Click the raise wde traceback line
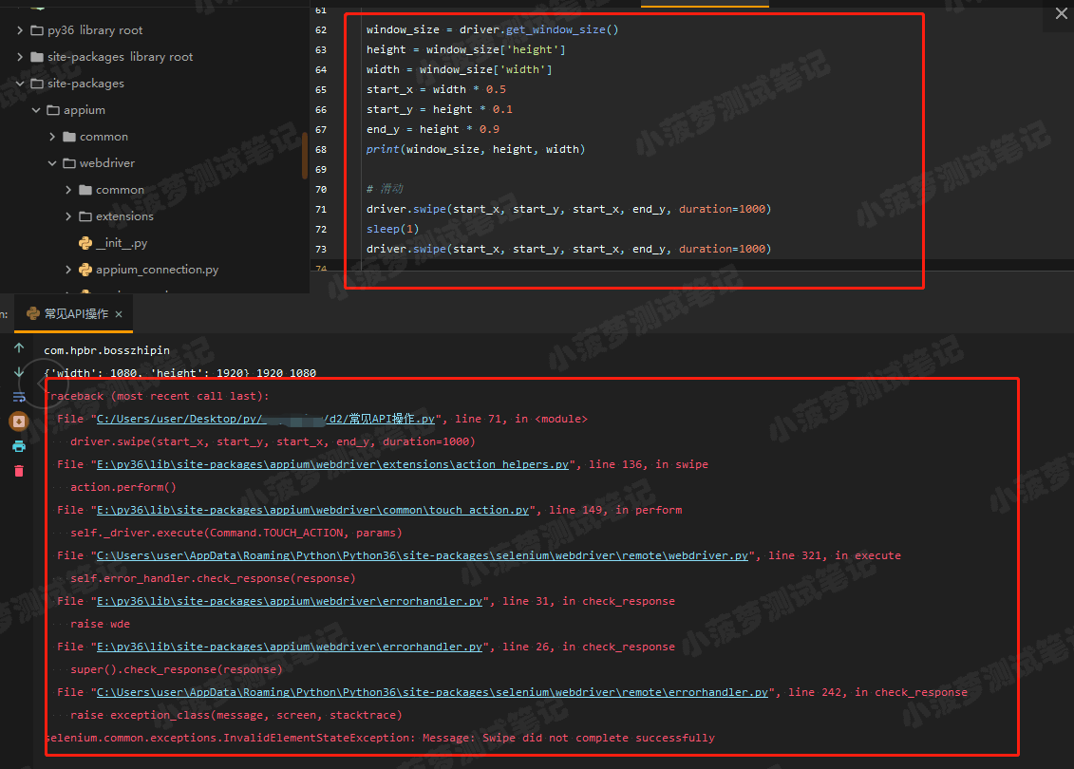1074x769 pixels. click(100, 624)
